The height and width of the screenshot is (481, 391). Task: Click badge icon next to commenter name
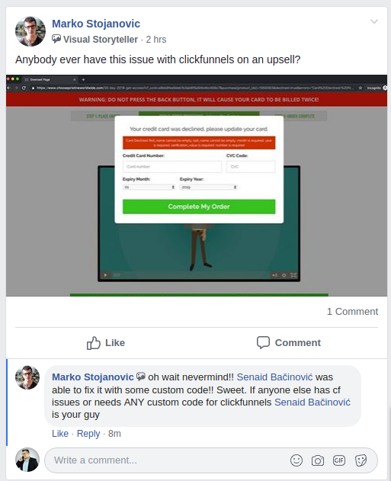coord(141,377)
